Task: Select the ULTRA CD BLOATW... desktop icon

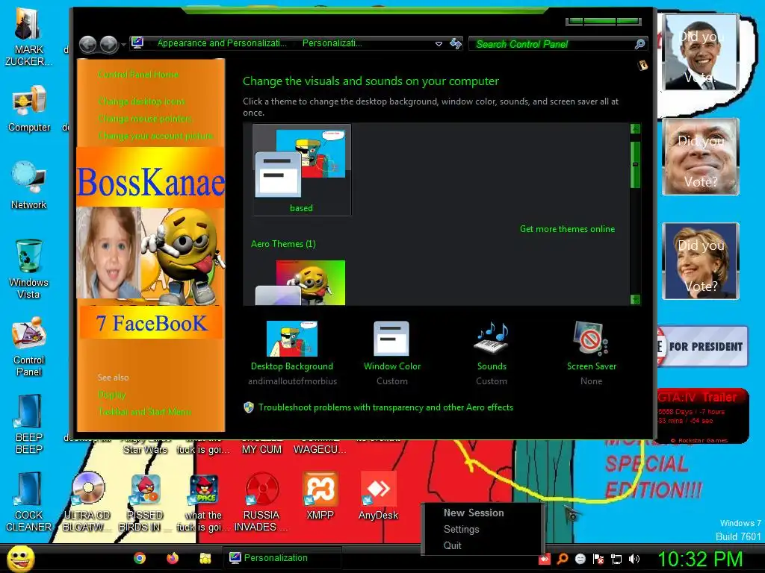Action: [87, 502]
